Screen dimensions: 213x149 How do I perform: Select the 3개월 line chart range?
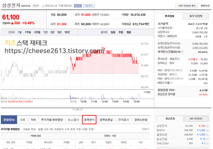37,32
